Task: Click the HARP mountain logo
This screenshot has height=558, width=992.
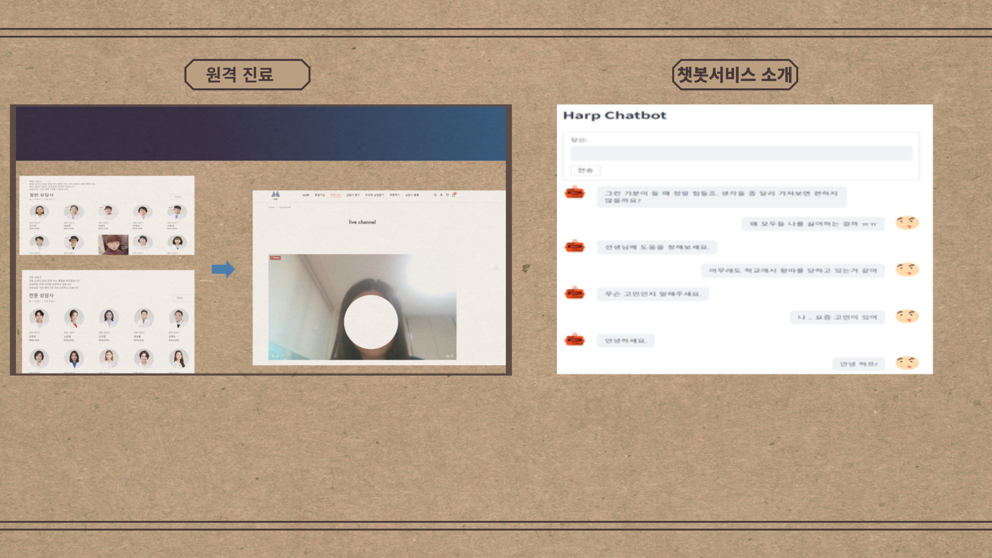Action: pos(275,194)
